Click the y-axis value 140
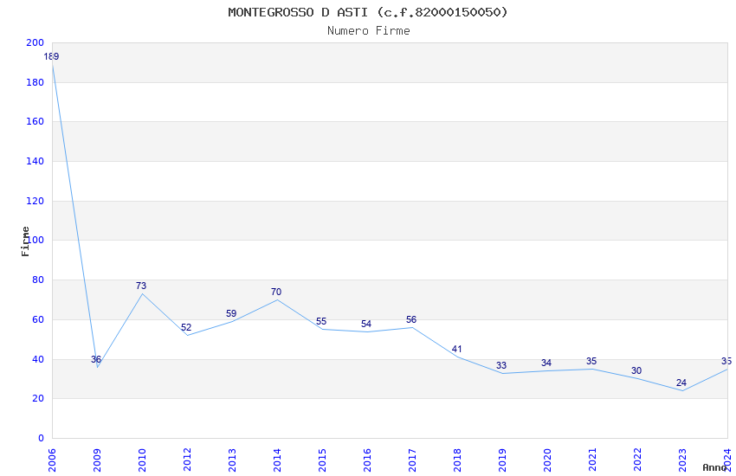 tap(35, 161)
